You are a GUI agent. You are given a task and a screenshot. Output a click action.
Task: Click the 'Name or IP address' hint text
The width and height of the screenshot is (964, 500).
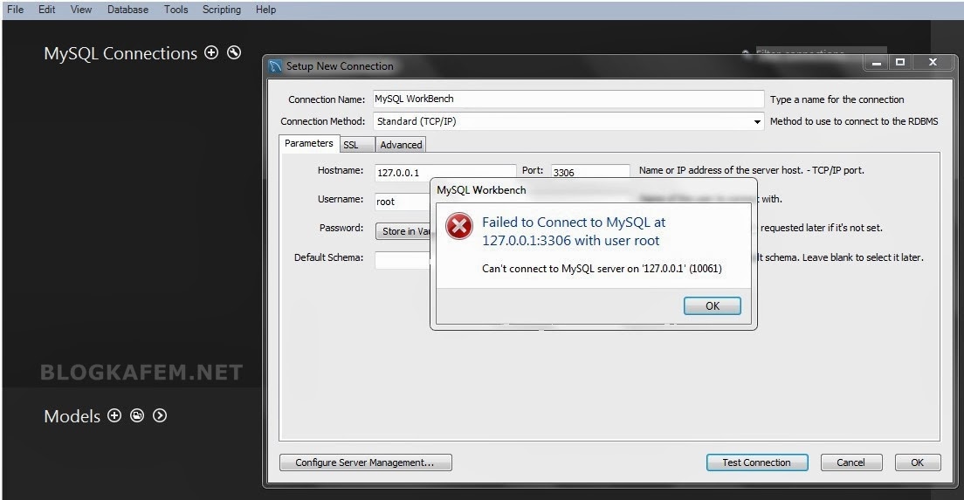751,170
